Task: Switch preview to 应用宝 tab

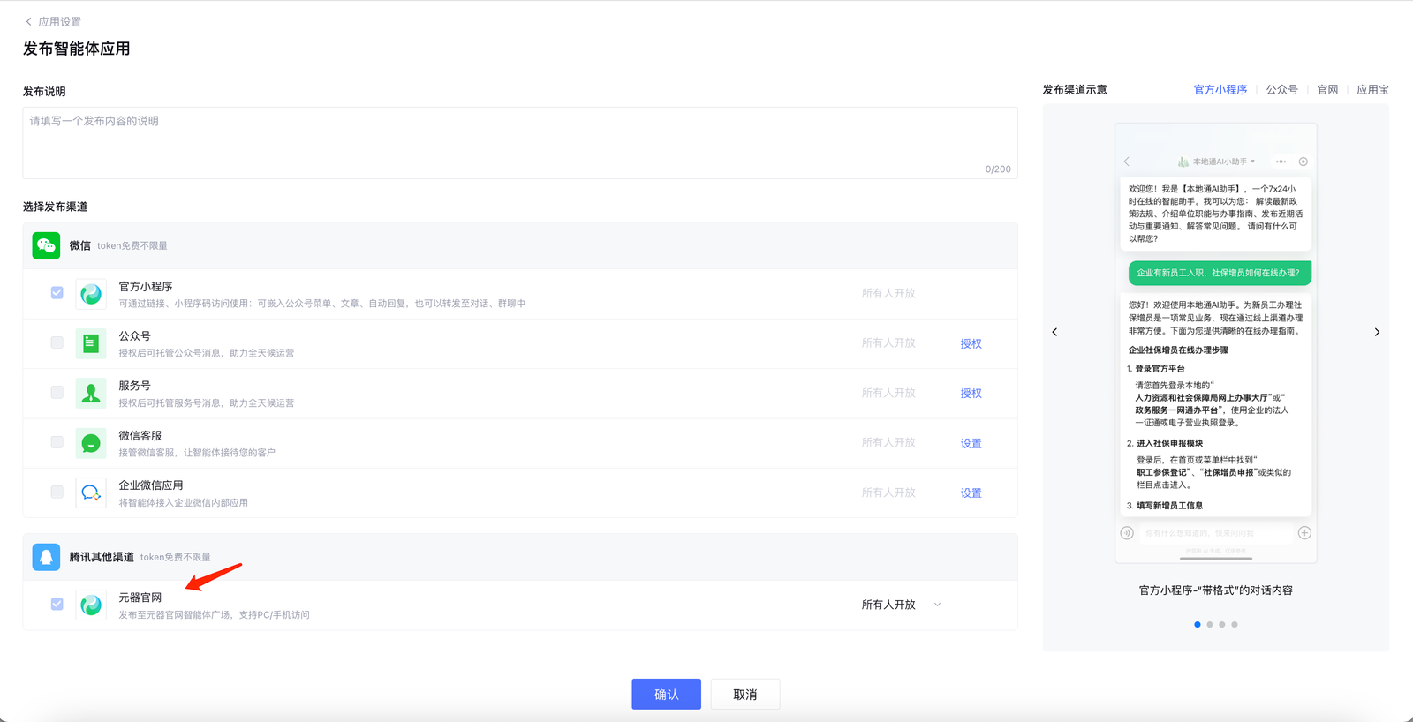Action: pos(1372,90)
